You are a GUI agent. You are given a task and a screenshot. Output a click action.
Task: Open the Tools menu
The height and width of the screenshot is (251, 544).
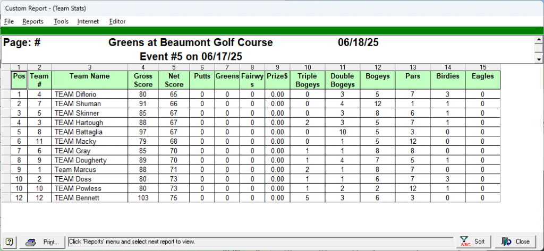click(x=61, y=21)
